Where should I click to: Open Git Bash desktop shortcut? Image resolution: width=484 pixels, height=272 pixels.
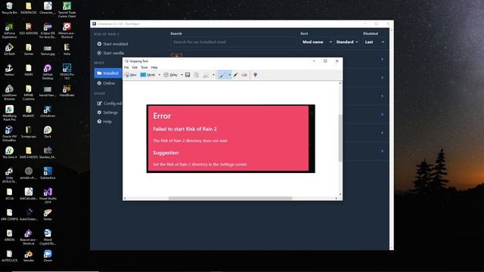9,49
